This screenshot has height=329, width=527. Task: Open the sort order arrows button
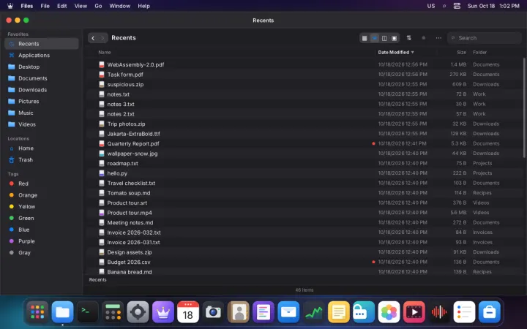pos(408,38)
